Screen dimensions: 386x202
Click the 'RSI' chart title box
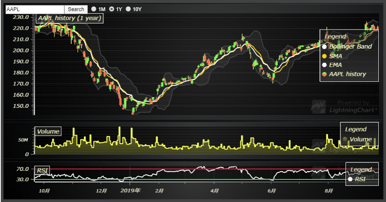[x=42, y=170]
